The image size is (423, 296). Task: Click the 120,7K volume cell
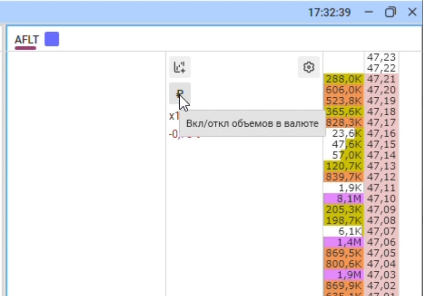pos(344,166)
